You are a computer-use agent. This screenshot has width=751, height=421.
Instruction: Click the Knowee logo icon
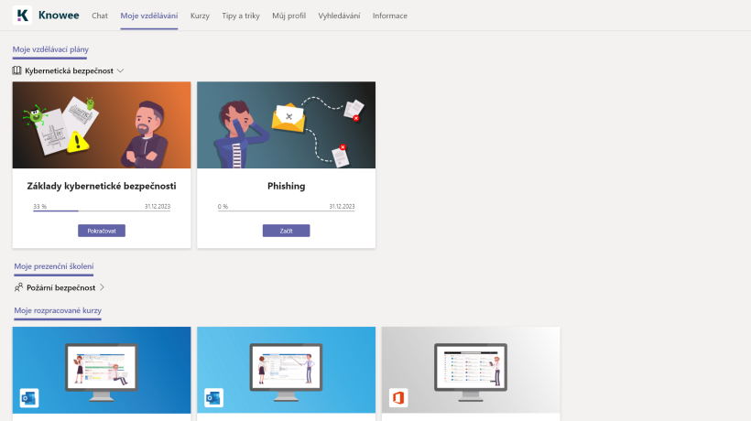coord(24,16)
